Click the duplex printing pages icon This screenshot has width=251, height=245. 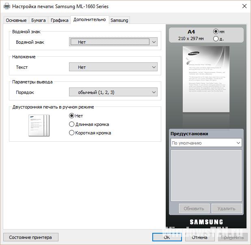click(39, 125)
